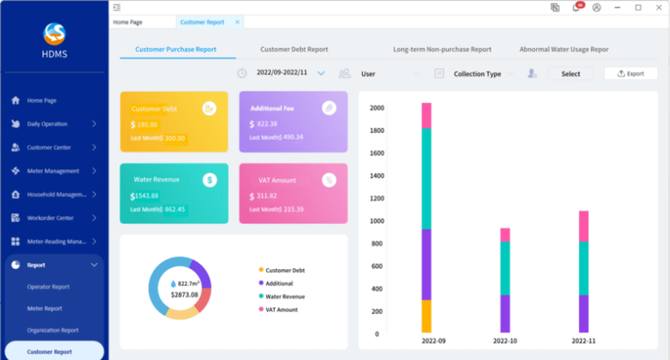This screenshot has height=360, width=670.
Task: Open the user account profile icon
Action: (x=597, y=8)
